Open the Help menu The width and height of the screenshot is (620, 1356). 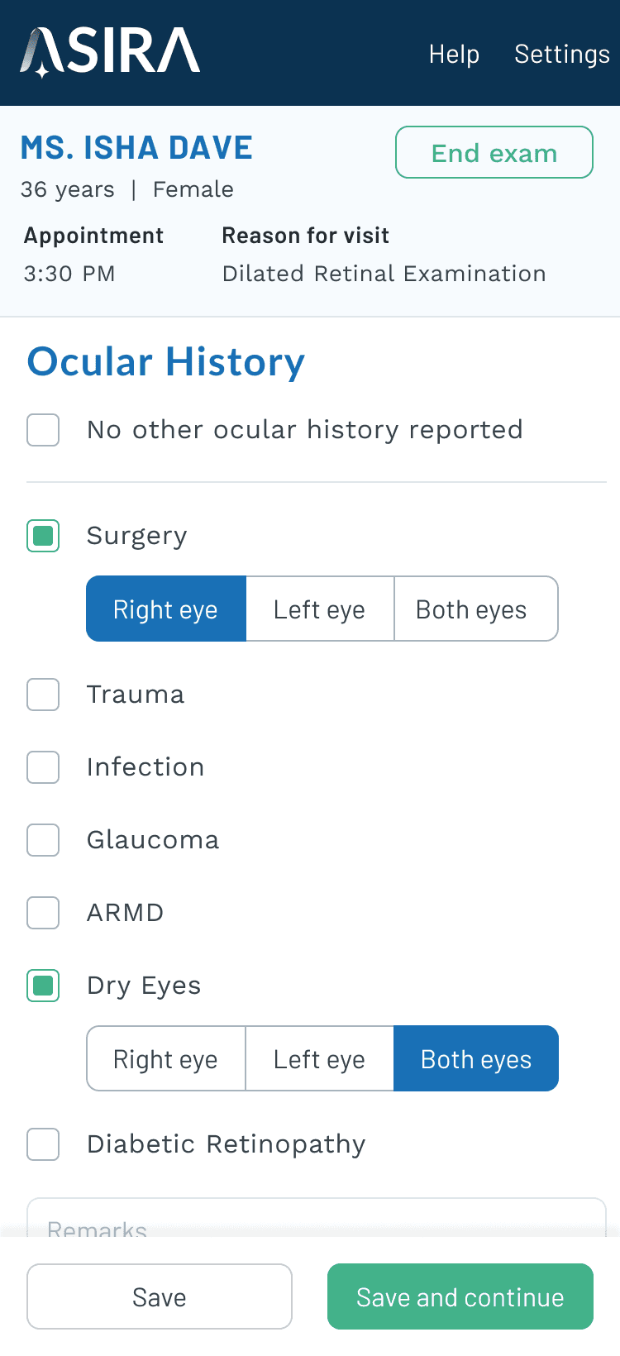(x=454, y=55)
